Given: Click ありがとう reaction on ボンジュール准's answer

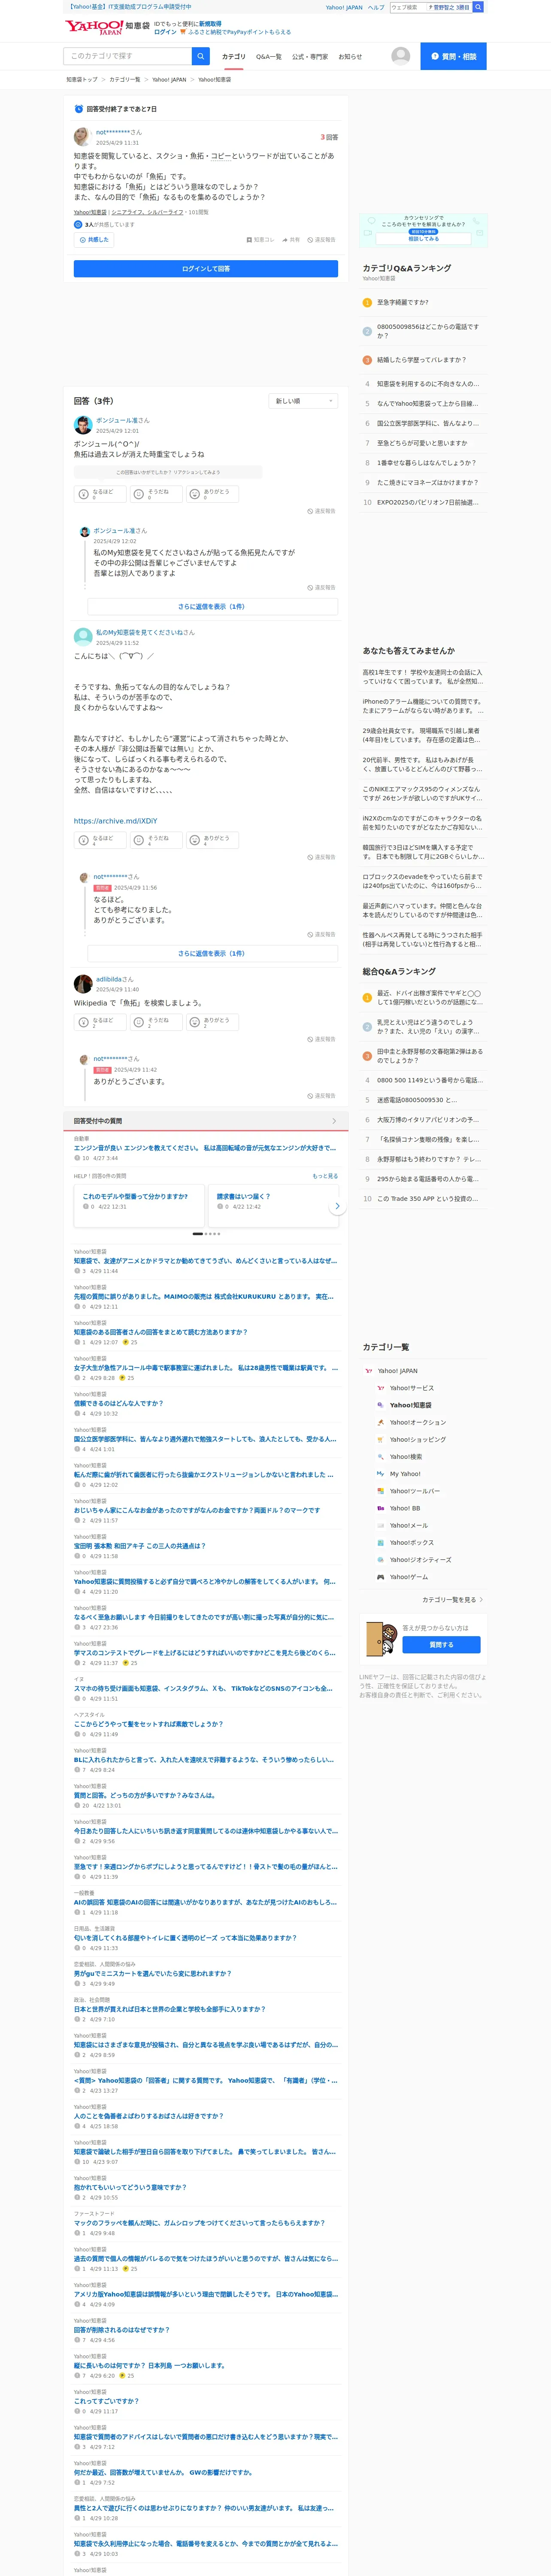Looking at the screenshot, I should coord(212,494).
